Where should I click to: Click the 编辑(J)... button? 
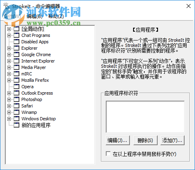(x=118, y=140)
